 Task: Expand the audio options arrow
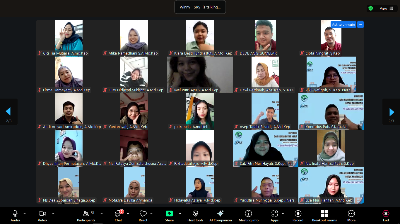(25, 213)
